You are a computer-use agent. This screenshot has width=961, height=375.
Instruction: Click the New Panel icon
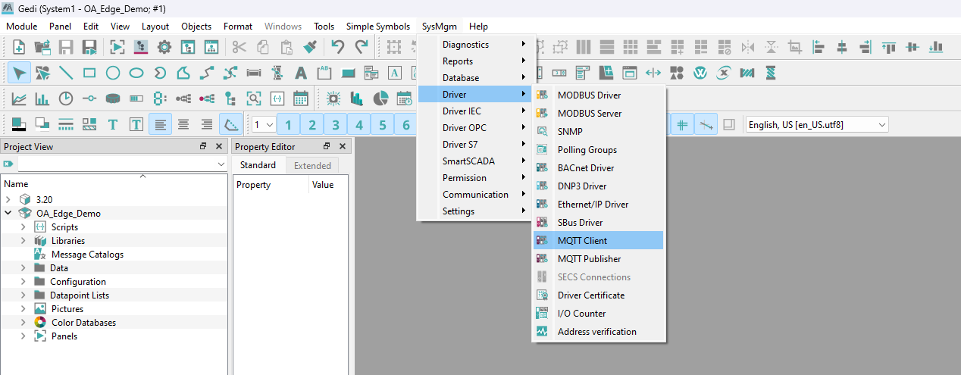[x=19, y=47]
